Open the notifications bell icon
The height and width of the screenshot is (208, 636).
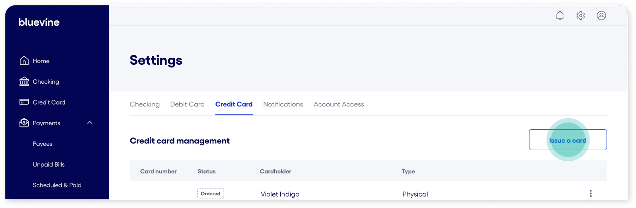(560, 15)
